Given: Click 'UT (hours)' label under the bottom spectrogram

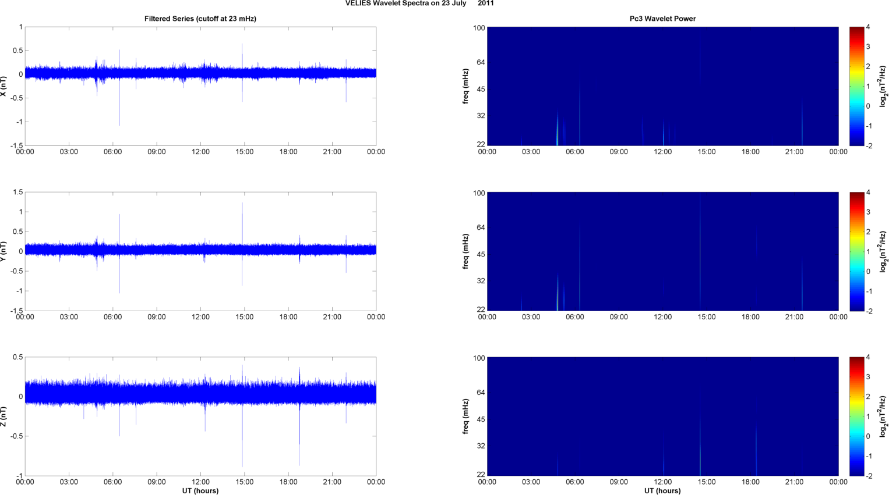Looking at the screenshot, I should click(662, 491).
